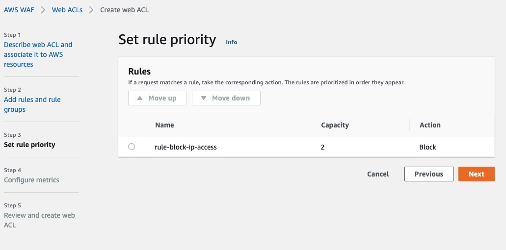Image resolution: width=506 pixels, height=250 pixels.
Task: Click the Next button
Action: 476,174
